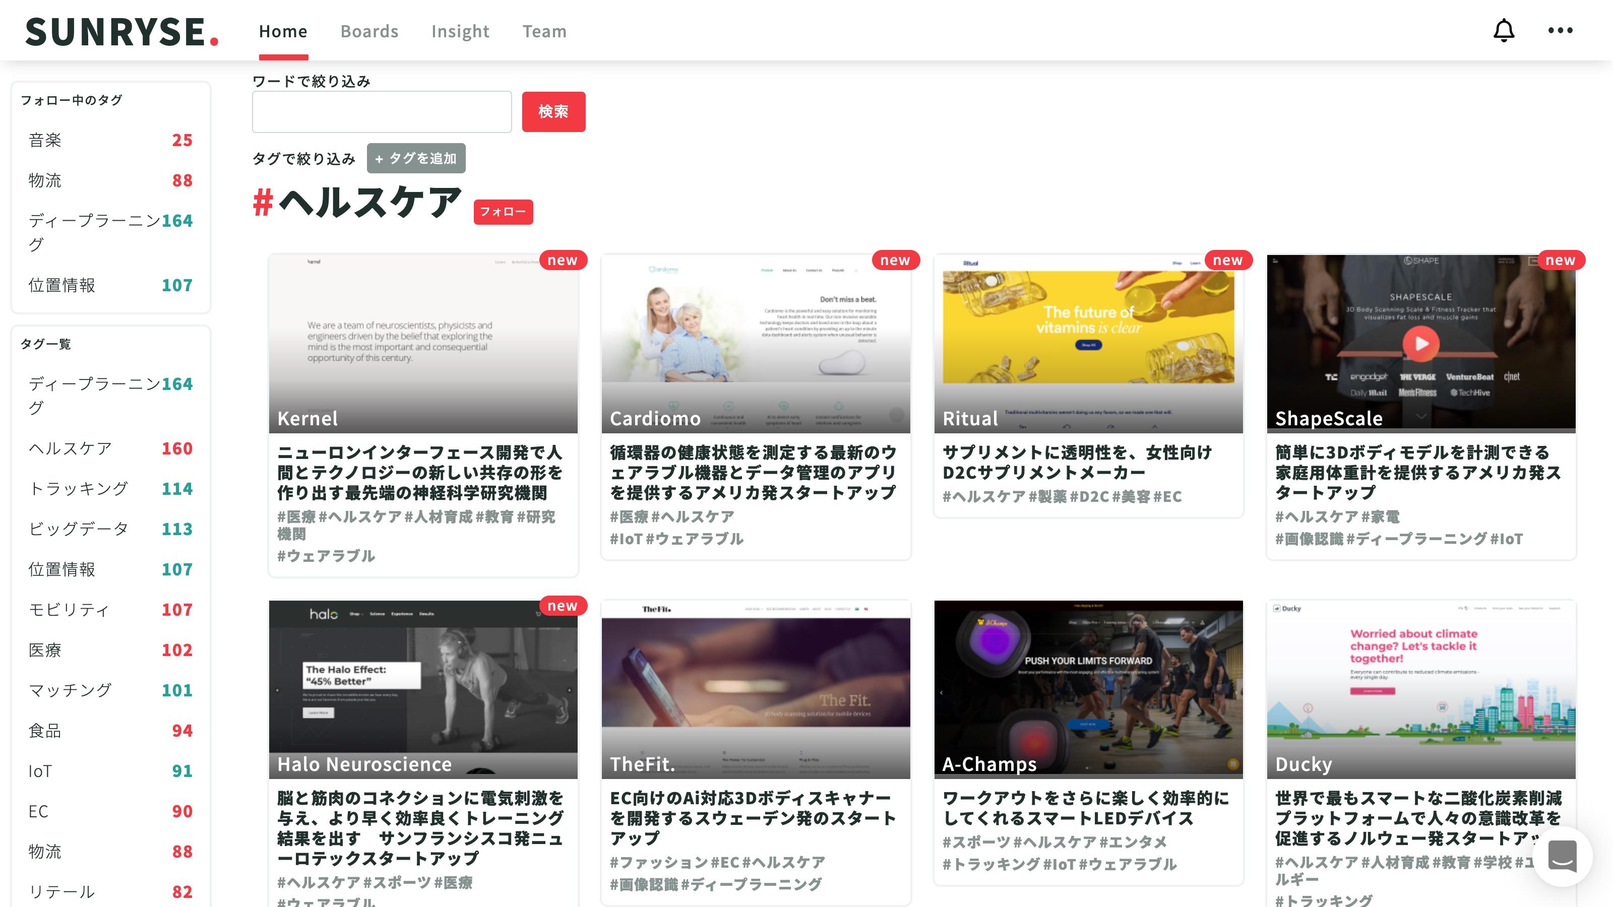Click #ウェアラブル tag on Cardiomo card
The height and width of the screenshot is (907, 1613).
[x=695, y=539]
